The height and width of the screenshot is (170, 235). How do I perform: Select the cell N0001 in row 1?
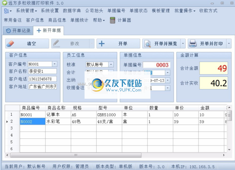[x=33, y=115]
